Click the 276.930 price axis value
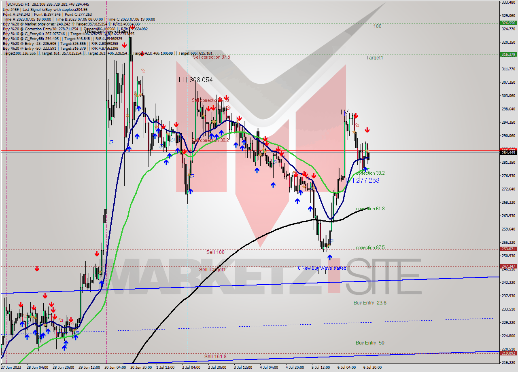Screen dimensions: 518x372 point(508,176)
